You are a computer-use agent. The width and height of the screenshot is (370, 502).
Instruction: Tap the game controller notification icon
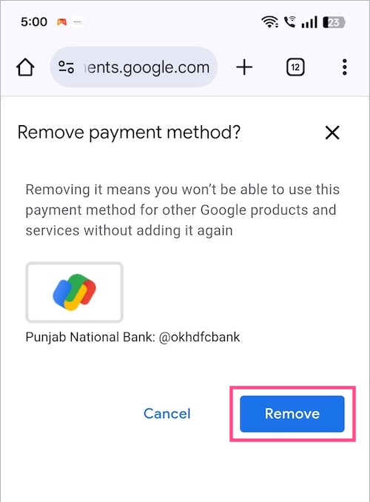(x=61, y=22)
